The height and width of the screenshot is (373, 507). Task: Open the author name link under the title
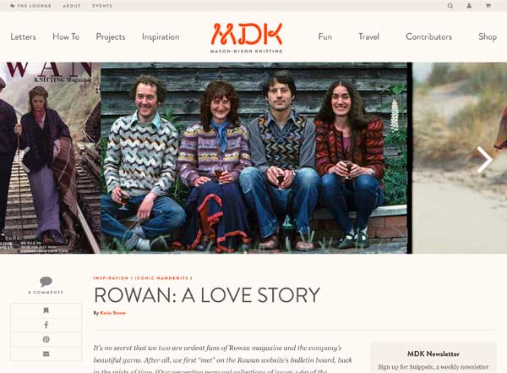pos(113,313)
